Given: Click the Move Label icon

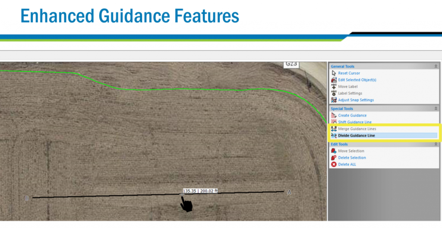Looking at the screenshot, I should coord(334,86).
